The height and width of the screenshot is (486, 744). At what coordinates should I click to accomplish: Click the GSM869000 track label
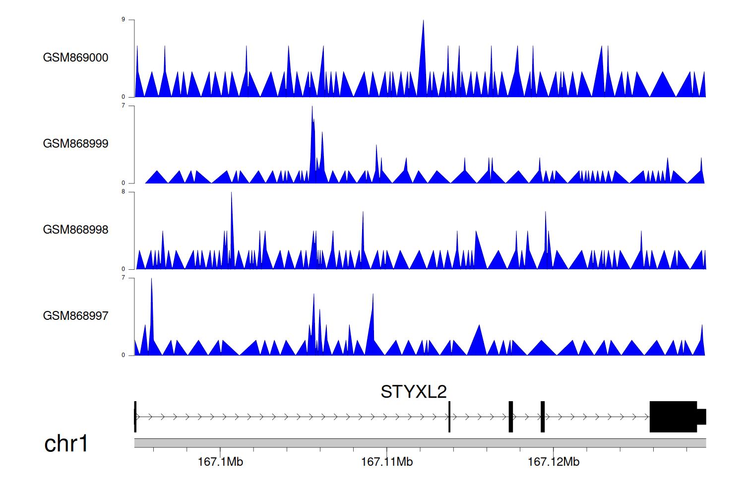tap(75, 58)
